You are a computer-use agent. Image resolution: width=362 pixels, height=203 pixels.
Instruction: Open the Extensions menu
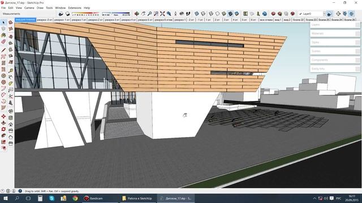(75, 8)
